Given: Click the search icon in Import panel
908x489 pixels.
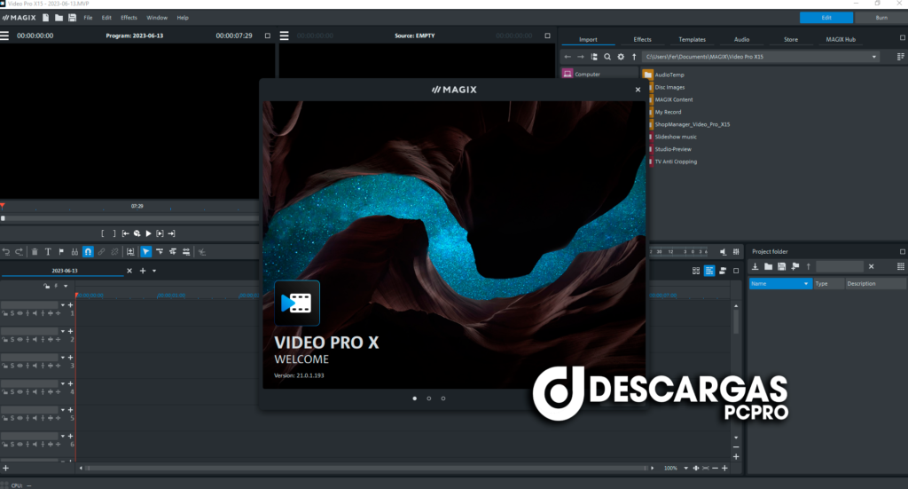Looking at the screenshot, I should point(607,57).
